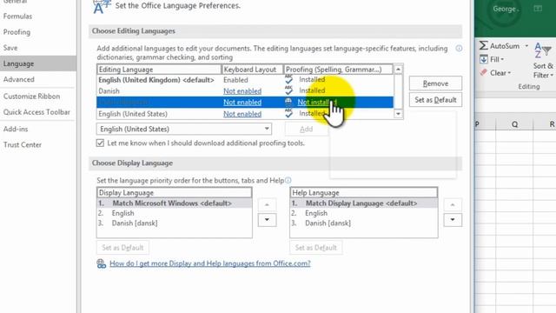The width and height of the screenshot is (556, 313).
Task: Click the Remove editing language button
Action: (435, 83)
